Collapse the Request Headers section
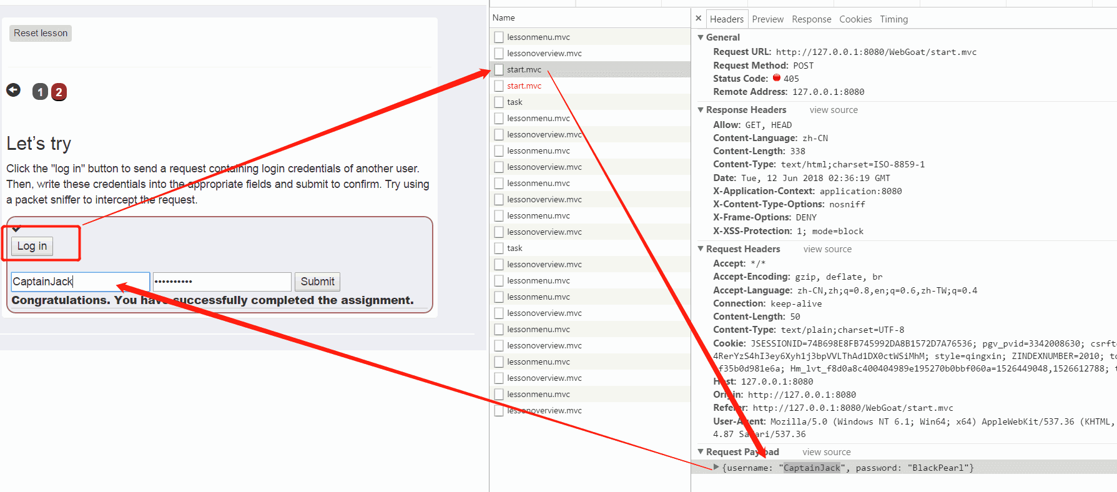The height and width of the screenshot is (492, 1117). coord(701,249)
